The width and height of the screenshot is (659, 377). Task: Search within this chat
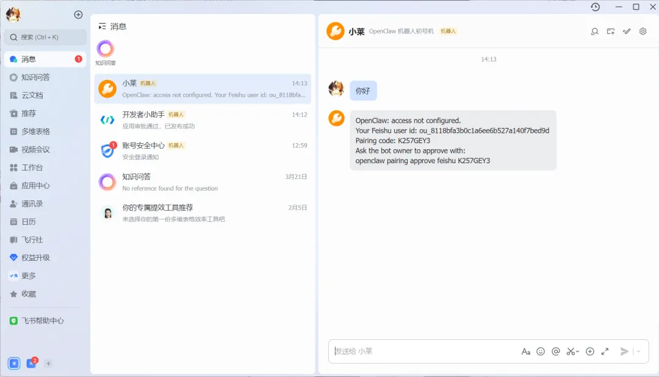click(x=594, y=32)
